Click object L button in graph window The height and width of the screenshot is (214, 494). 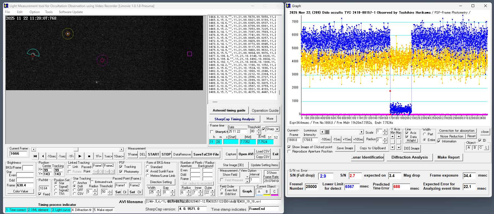[x=486, y=148]
